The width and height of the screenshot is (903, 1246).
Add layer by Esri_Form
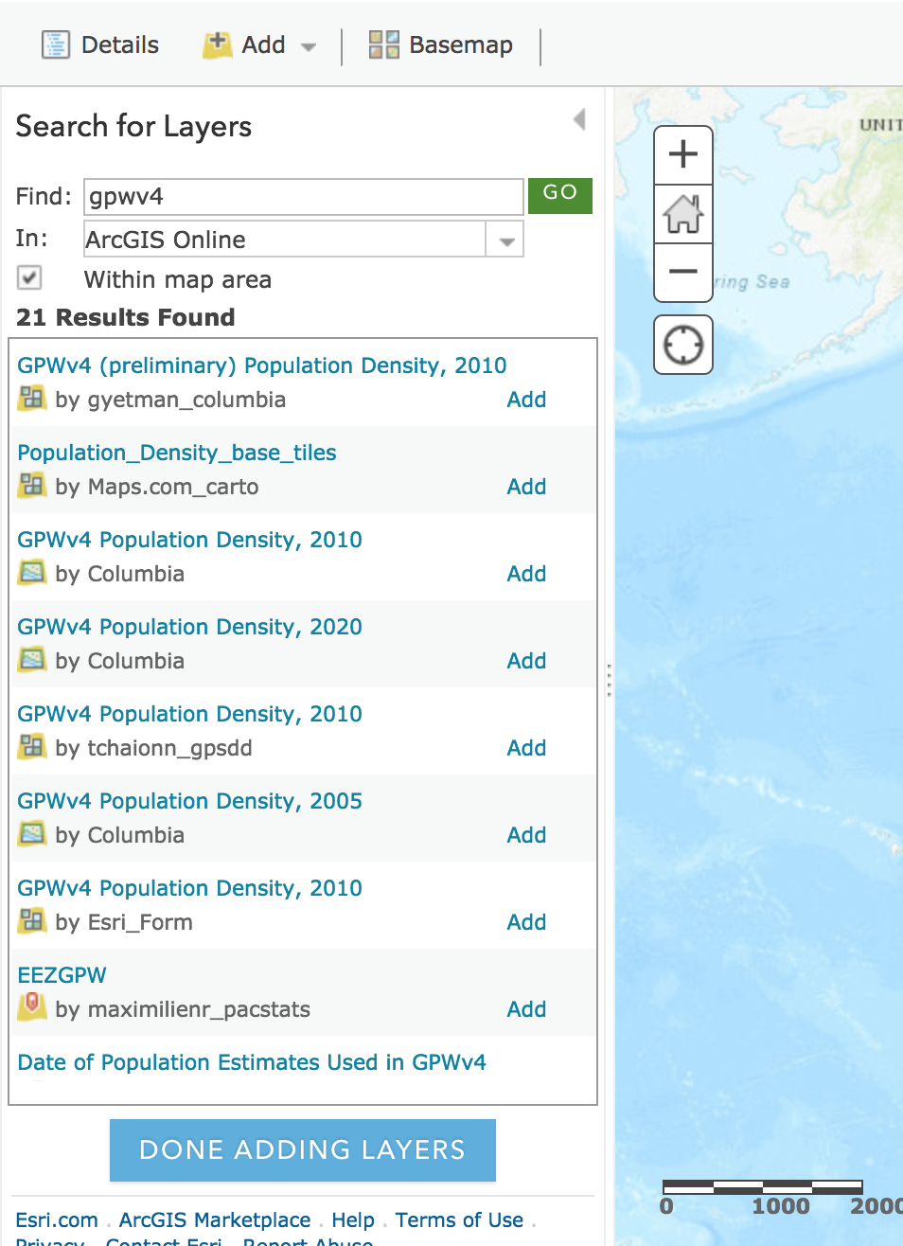click(x=526, y=922)
